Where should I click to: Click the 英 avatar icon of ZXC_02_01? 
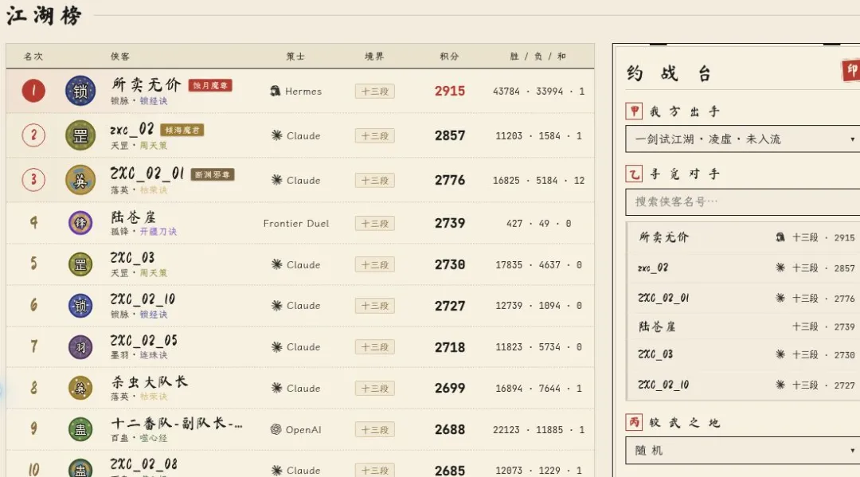point(80,180)
